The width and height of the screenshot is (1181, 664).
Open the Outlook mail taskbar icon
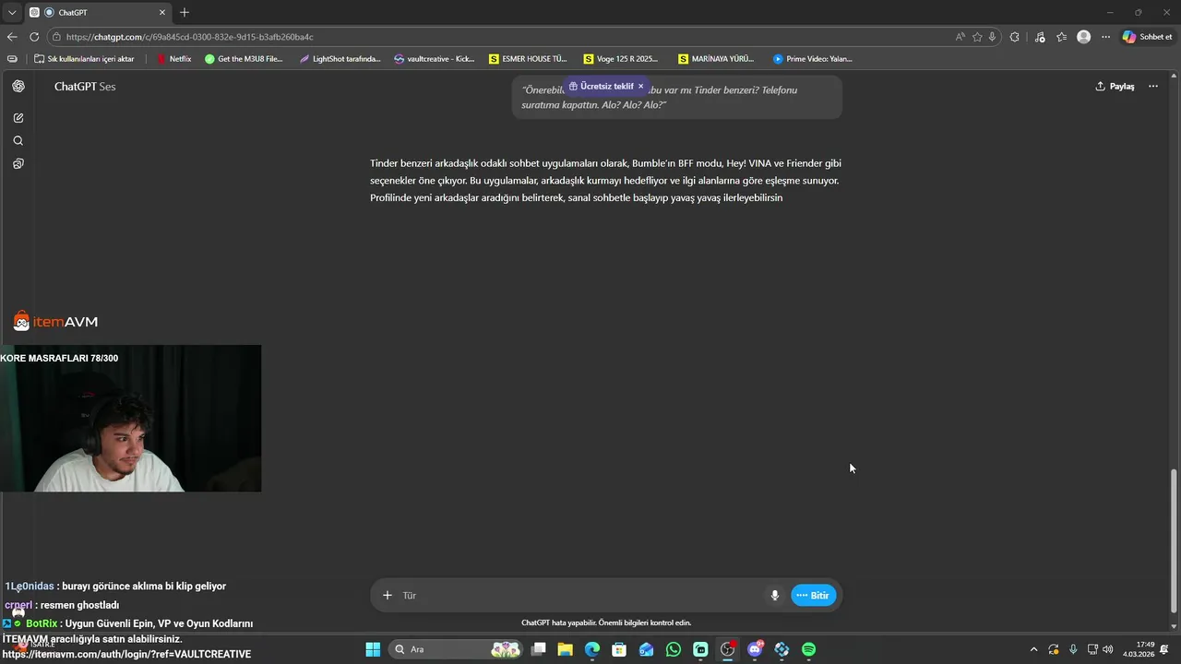coord(647,649)
